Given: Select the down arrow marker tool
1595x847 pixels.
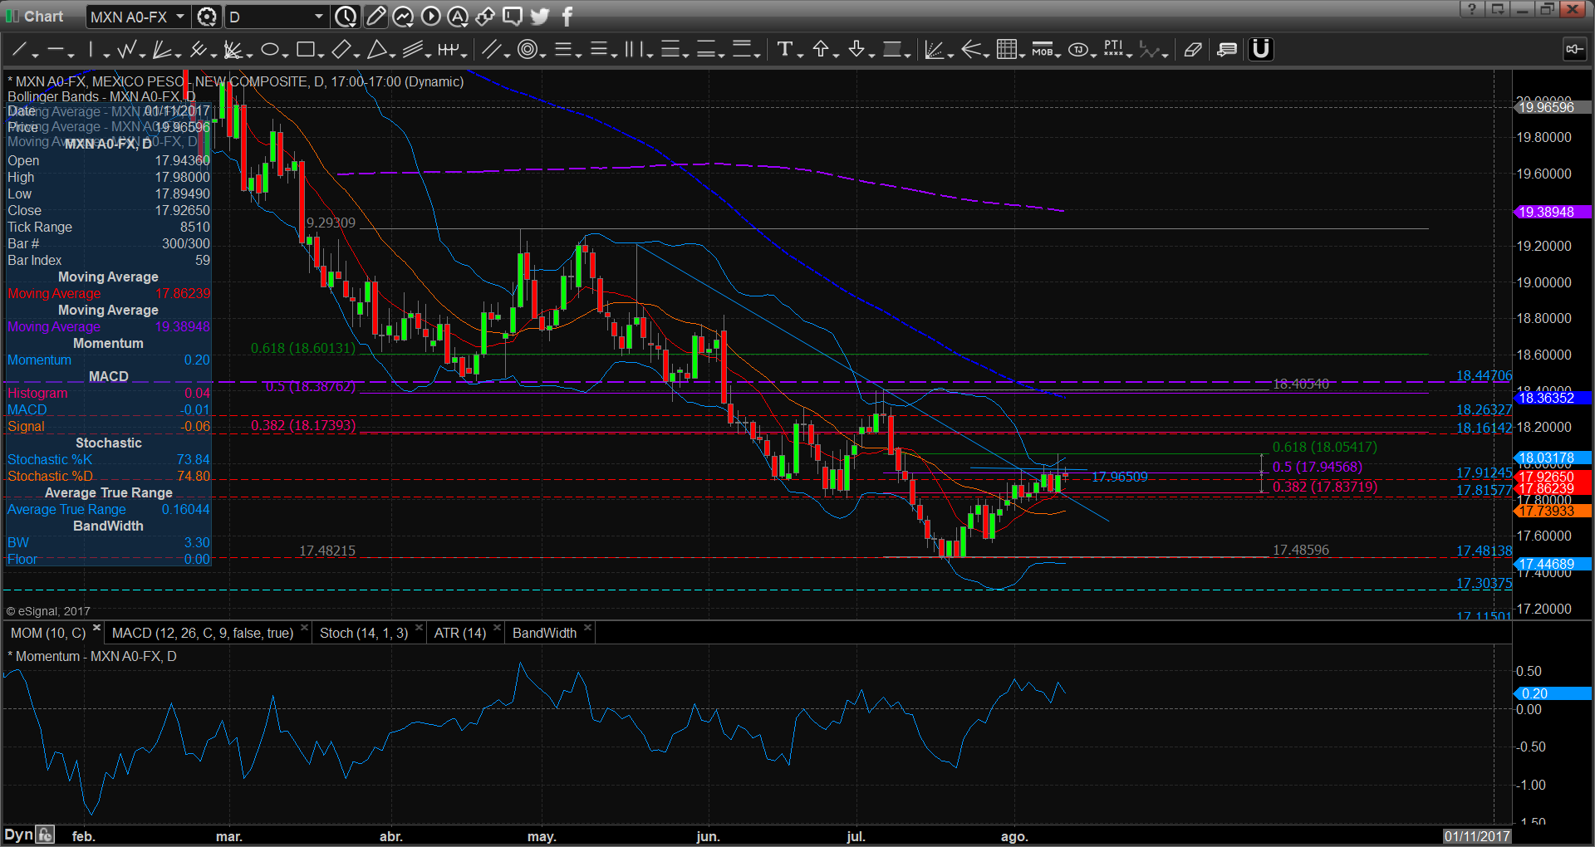Looking at the screenshot, I should pos(856,50).
